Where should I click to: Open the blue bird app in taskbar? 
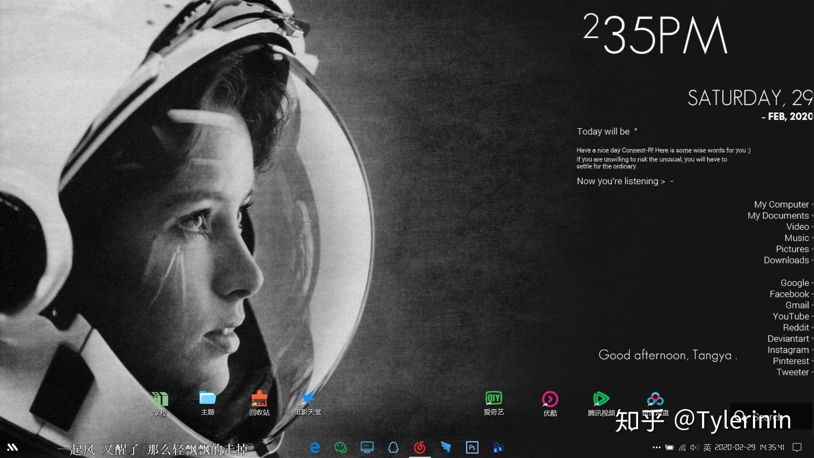pyautogui.click(x=446, y=447)
